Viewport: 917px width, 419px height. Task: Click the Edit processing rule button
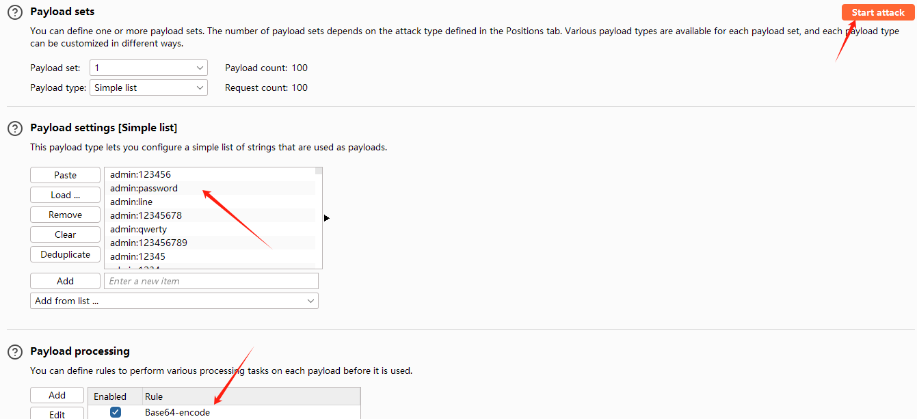click(x=57, y=414)
